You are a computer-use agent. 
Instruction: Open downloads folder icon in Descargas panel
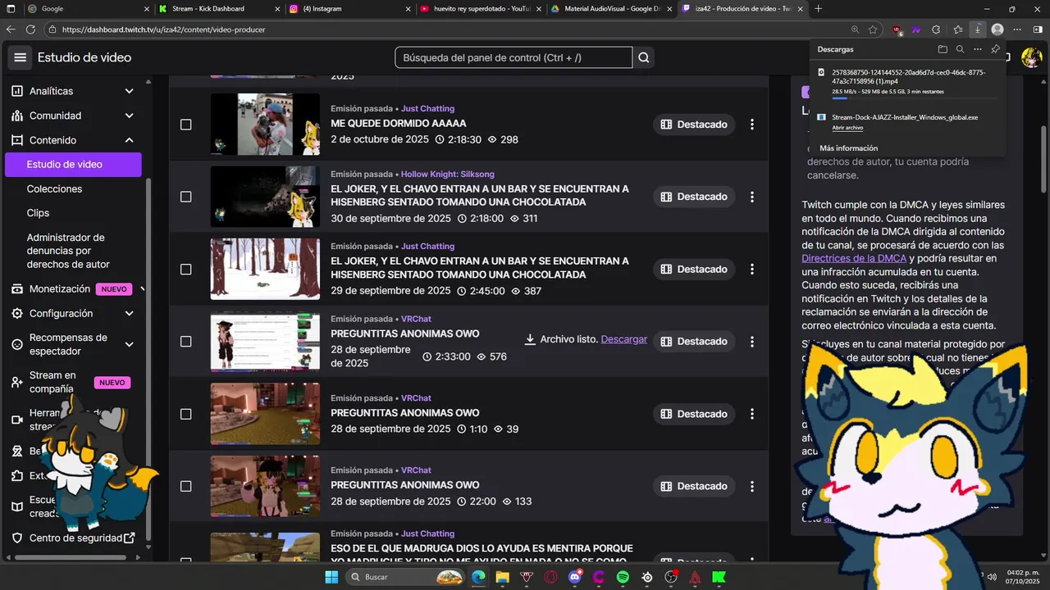[x=943, y=49]
